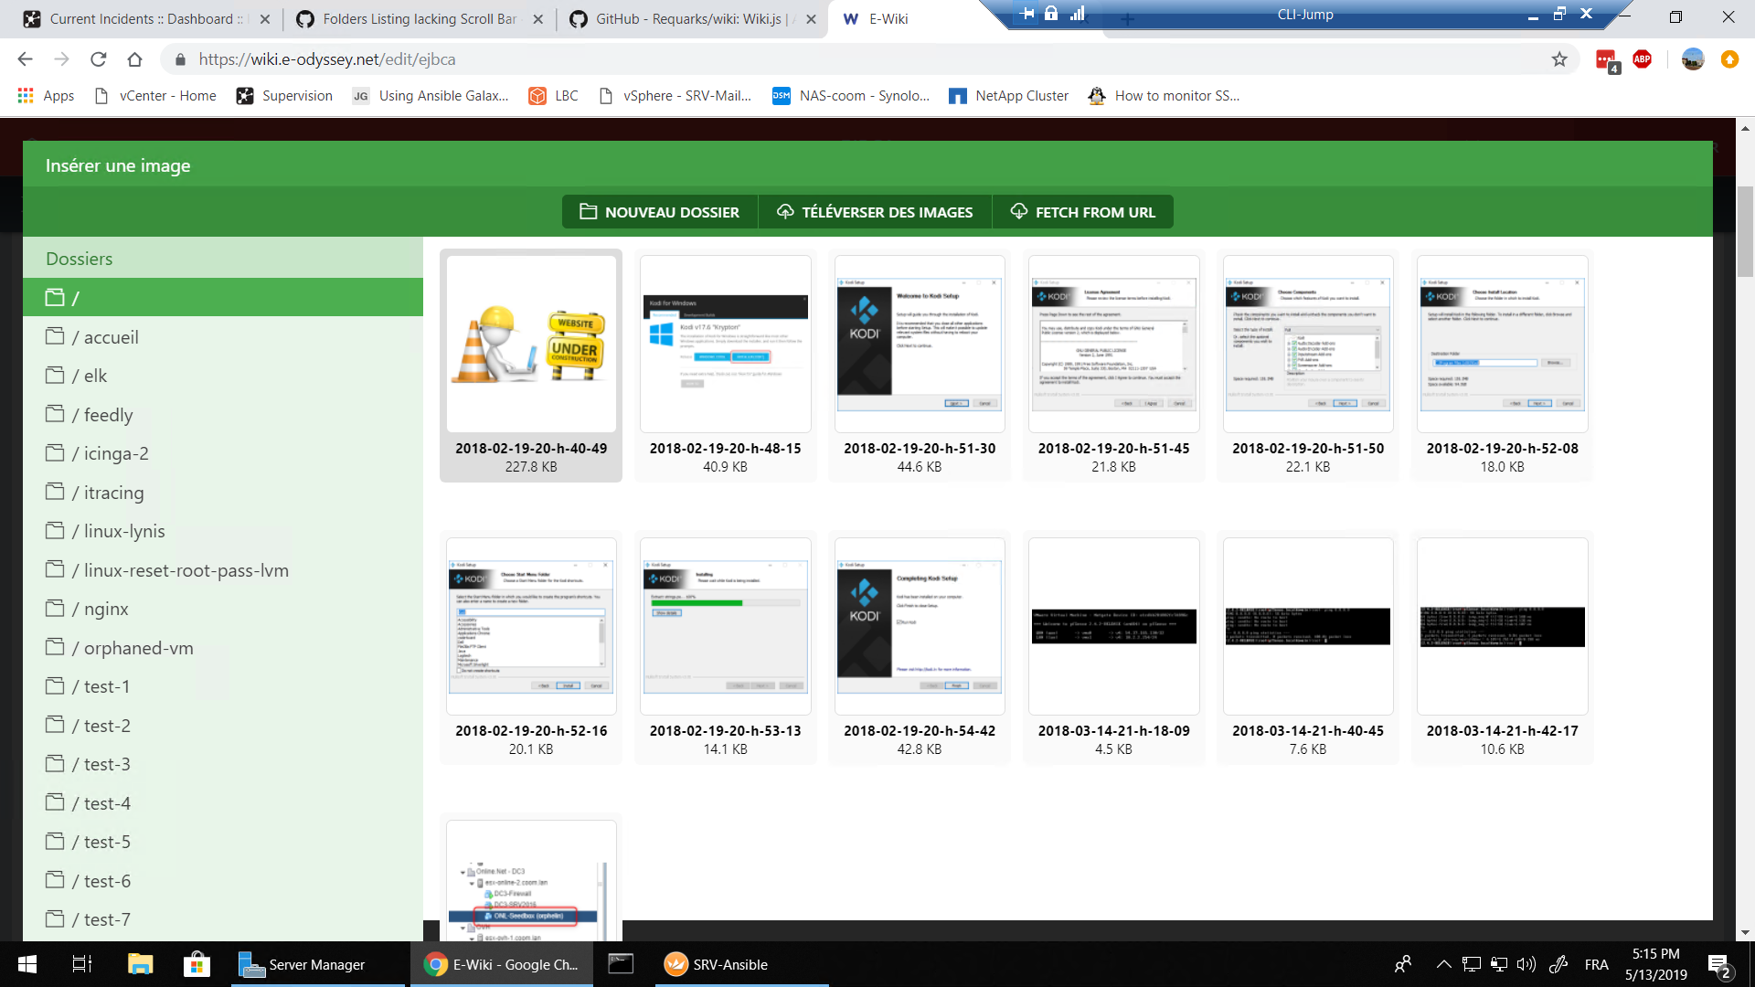Open SRV-Ansible from the taskbar

click(x=718, y=964)
